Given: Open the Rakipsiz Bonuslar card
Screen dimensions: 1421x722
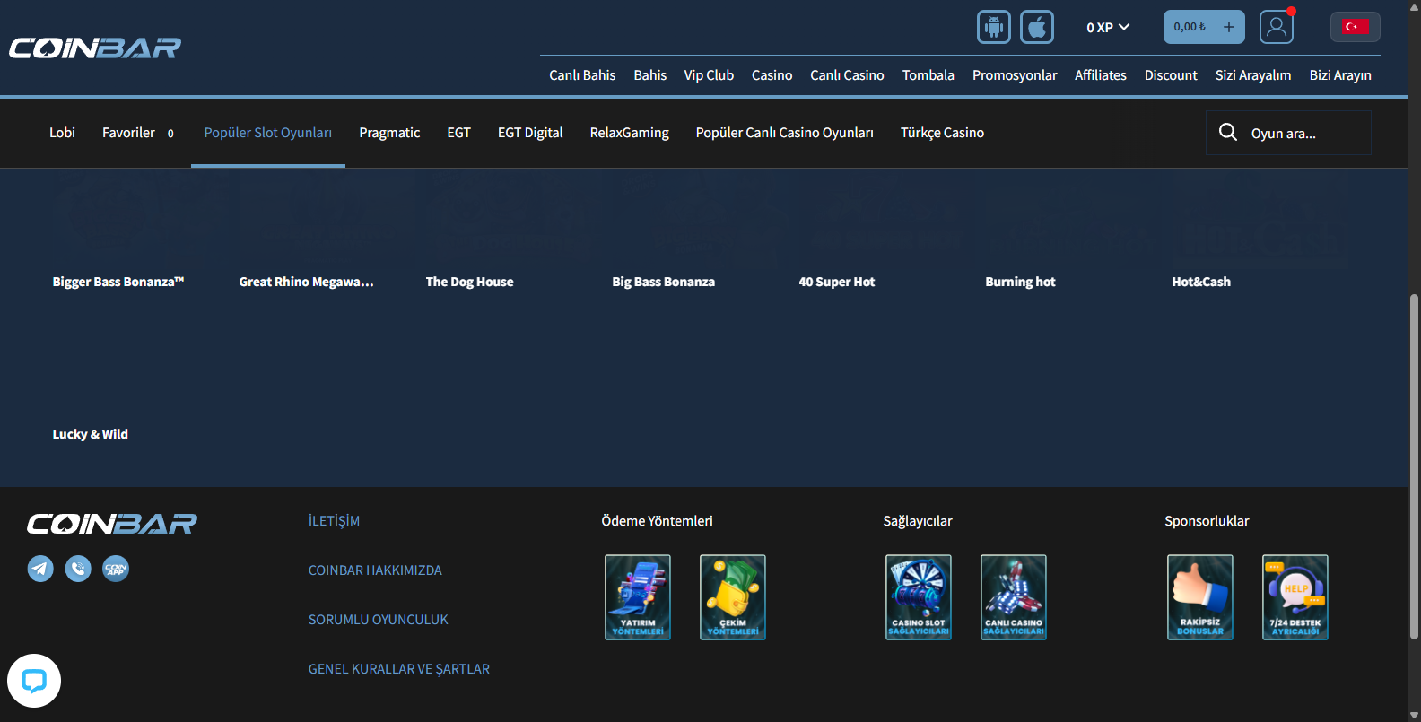Looking at the screenshot, I should pyautogui.click(x=1200, y=597).
